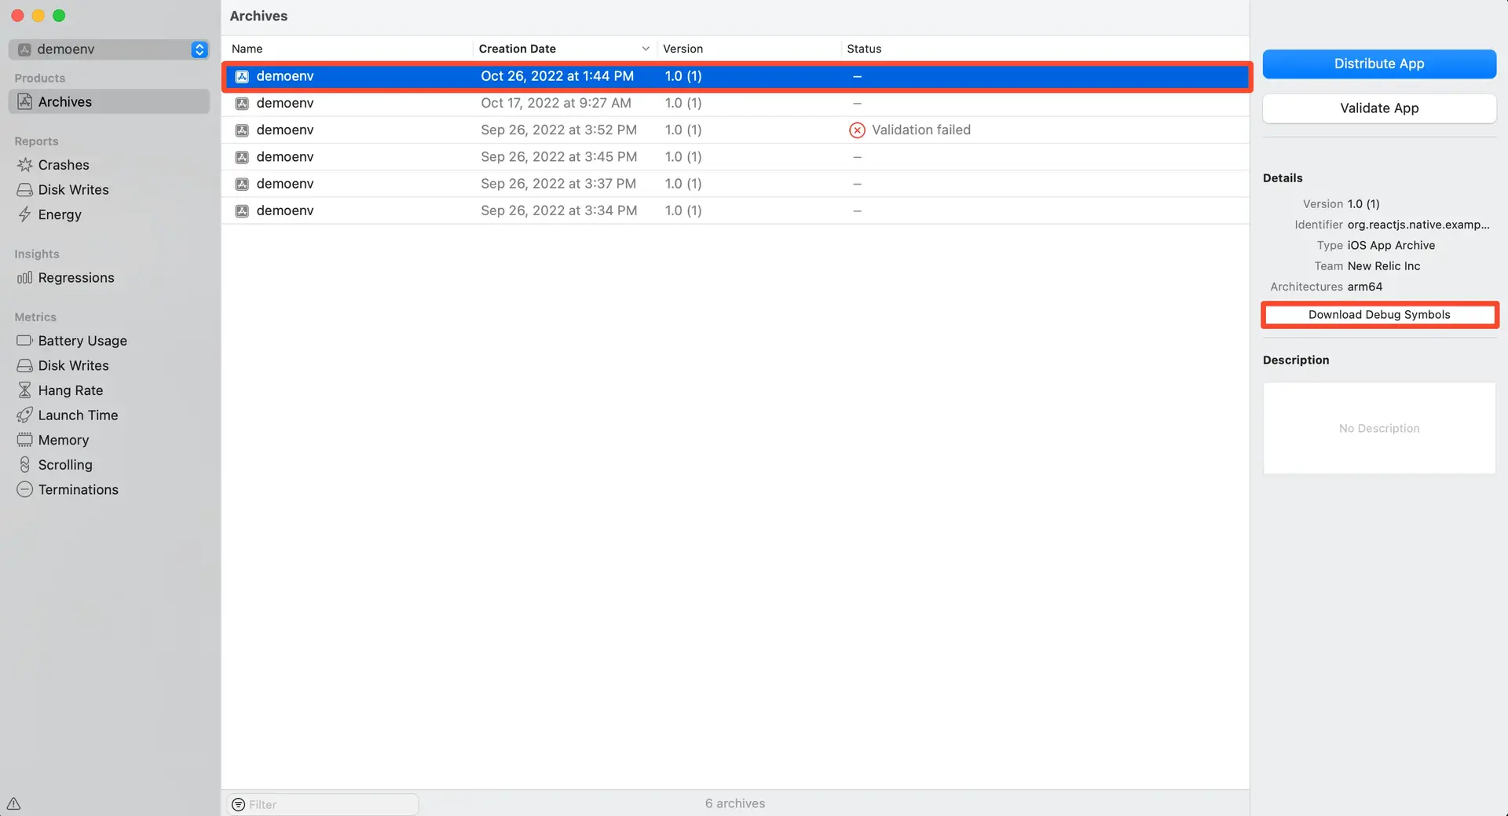
Task: Select the Memory chip icon
Action: click(24, 440)
